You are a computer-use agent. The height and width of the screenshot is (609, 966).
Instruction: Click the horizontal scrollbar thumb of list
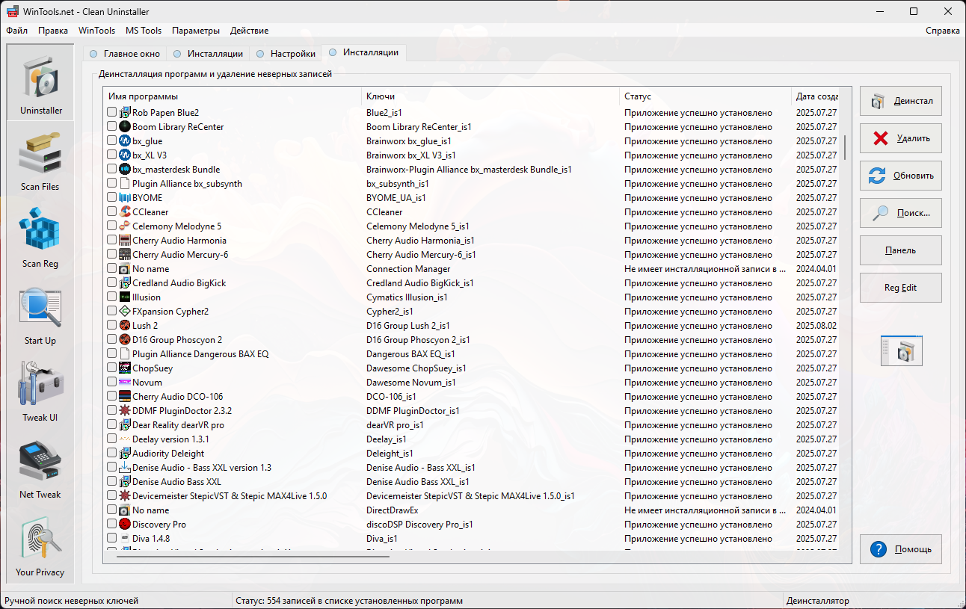253,556
